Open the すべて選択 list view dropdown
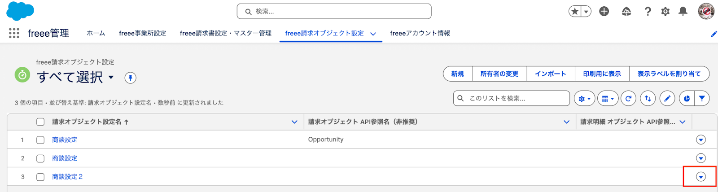 [111, 77]
